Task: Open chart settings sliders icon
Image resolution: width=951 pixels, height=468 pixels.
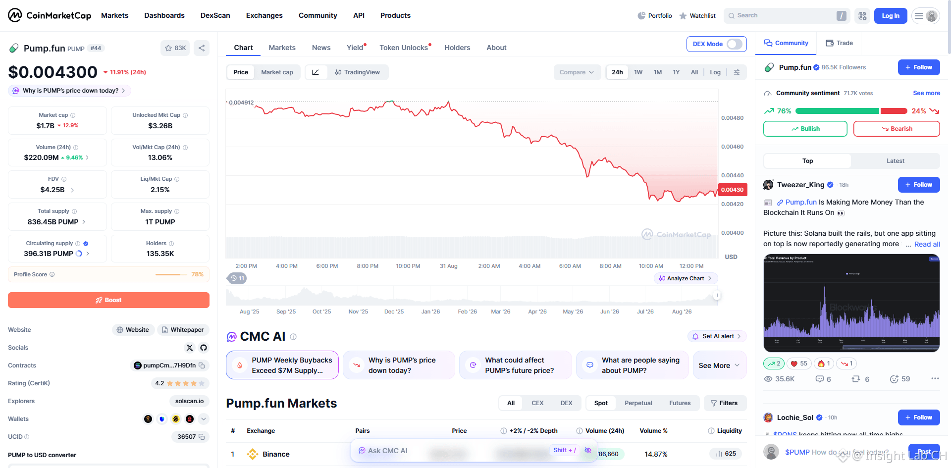Action: (x=737, y=72)
